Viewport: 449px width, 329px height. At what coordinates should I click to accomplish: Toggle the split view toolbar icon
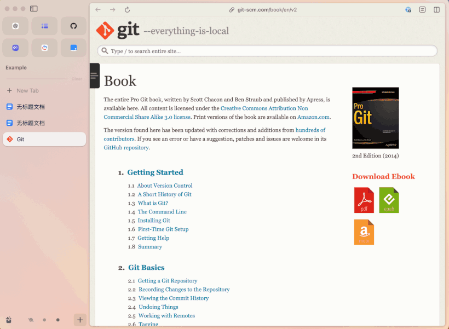(437, 10)
